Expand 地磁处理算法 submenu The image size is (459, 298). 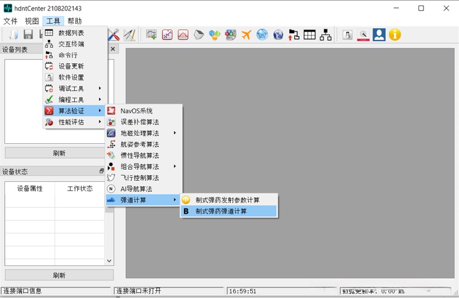pyautogui.click(x=144, y=133)
